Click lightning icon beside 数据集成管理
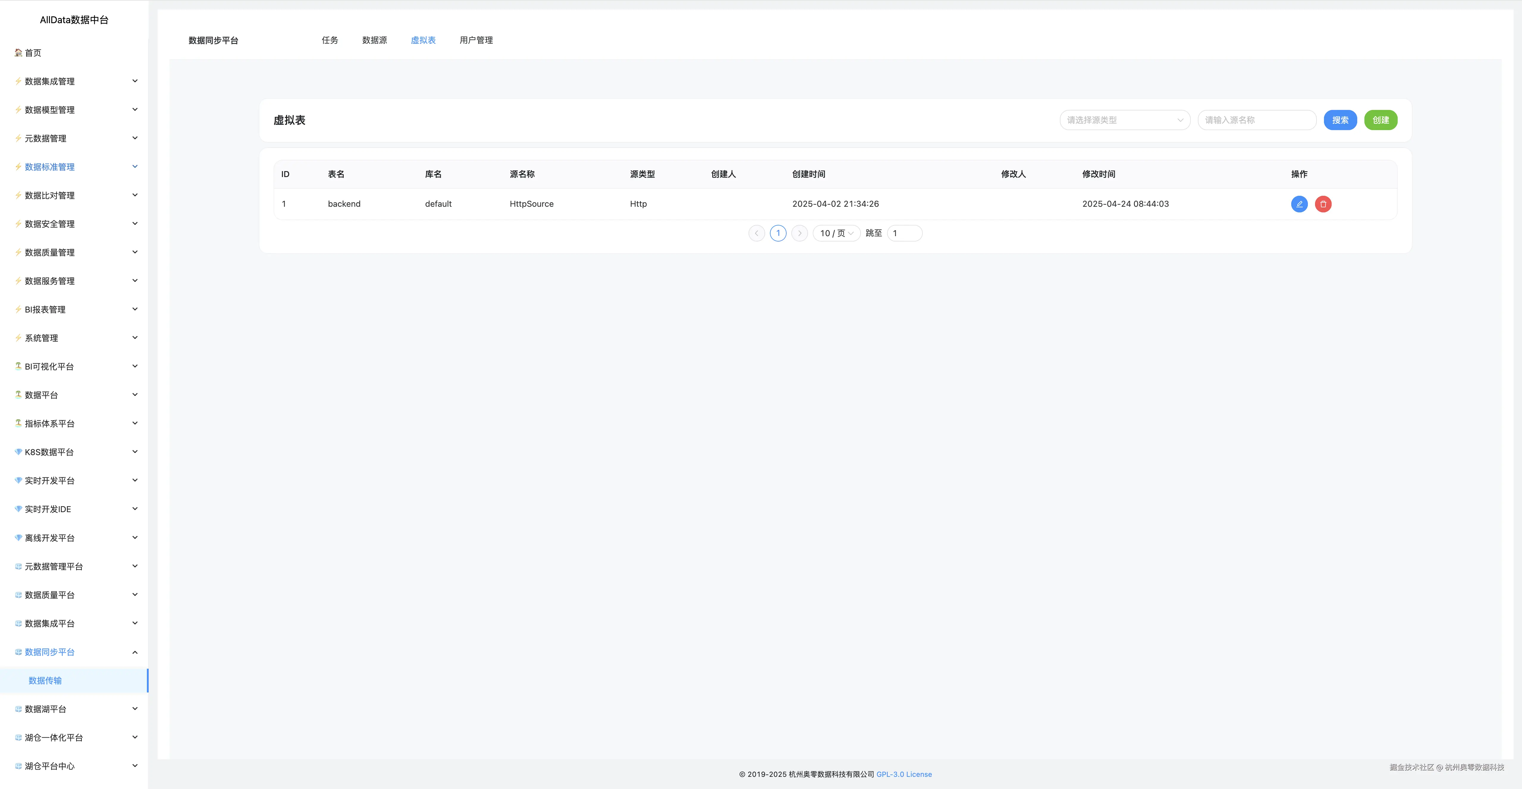Screen dimensions: 1522x789 [18, 81]
